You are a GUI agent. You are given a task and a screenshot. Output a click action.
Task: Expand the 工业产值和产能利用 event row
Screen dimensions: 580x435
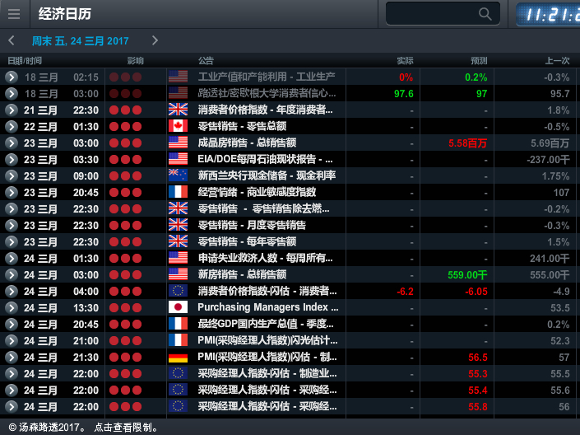click(x=12, y=77)
